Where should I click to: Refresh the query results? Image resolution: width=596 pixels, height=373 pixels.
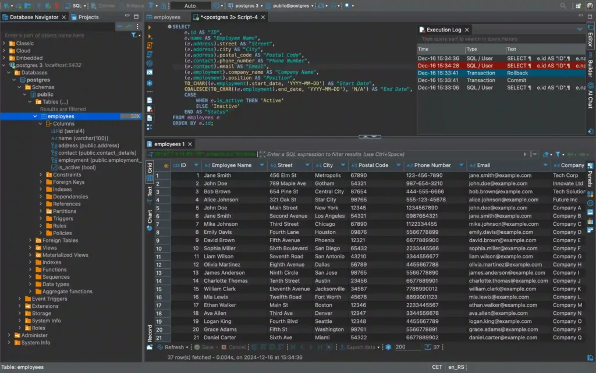point(175,347)
